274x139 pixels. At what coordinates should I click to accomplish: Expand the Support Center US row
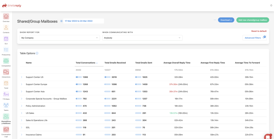coord(22,77)
